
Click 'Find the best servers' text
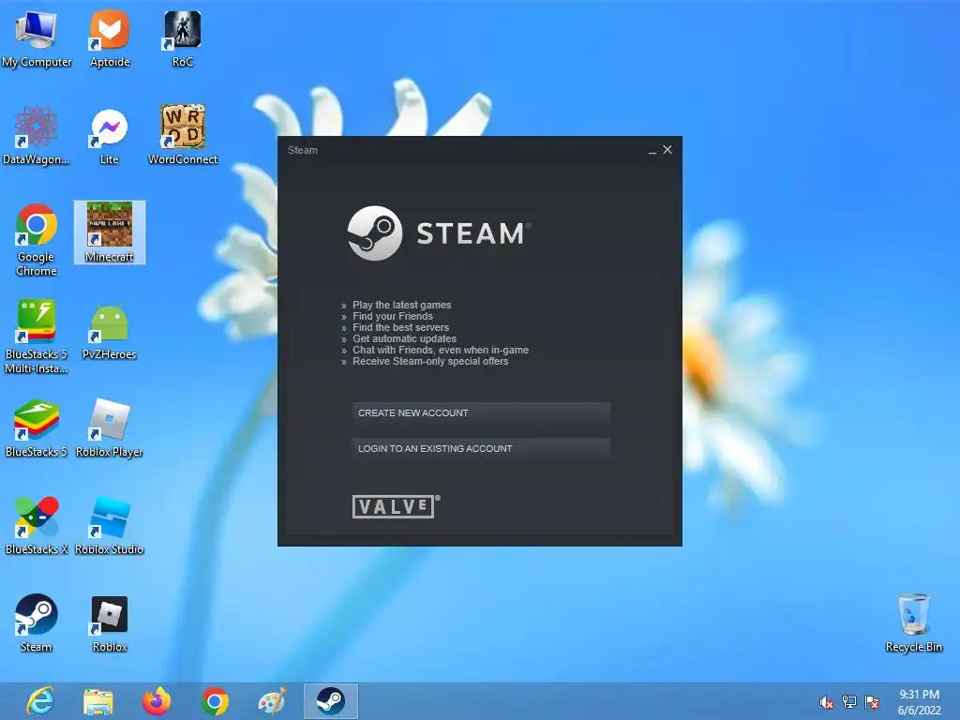pos(400,327)
